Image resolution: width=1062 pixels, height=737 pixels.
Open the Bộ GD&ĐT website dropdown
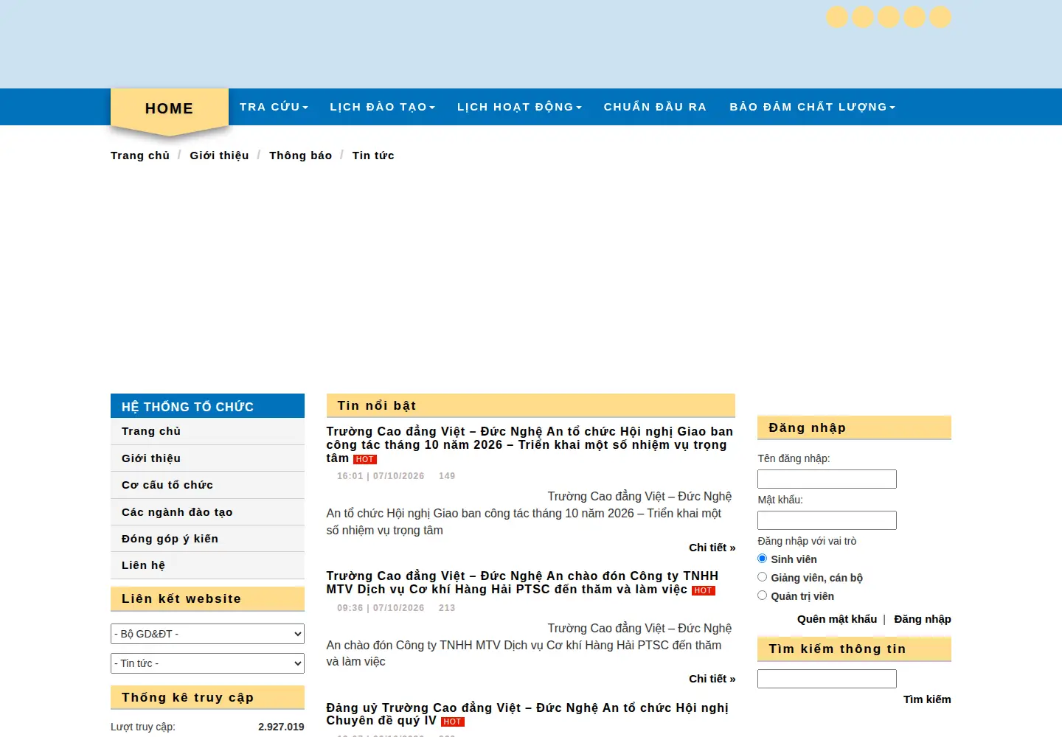207,634
